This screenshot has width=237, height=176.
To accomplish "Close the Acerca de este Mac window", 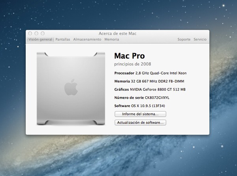I will pos(30,33).
